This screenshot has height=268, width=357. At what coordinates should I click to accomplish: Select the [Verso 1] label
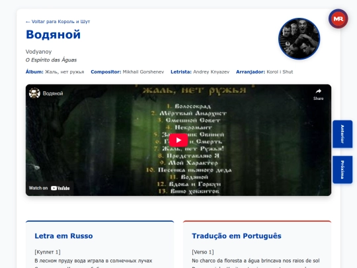click(x=203, y=252)
